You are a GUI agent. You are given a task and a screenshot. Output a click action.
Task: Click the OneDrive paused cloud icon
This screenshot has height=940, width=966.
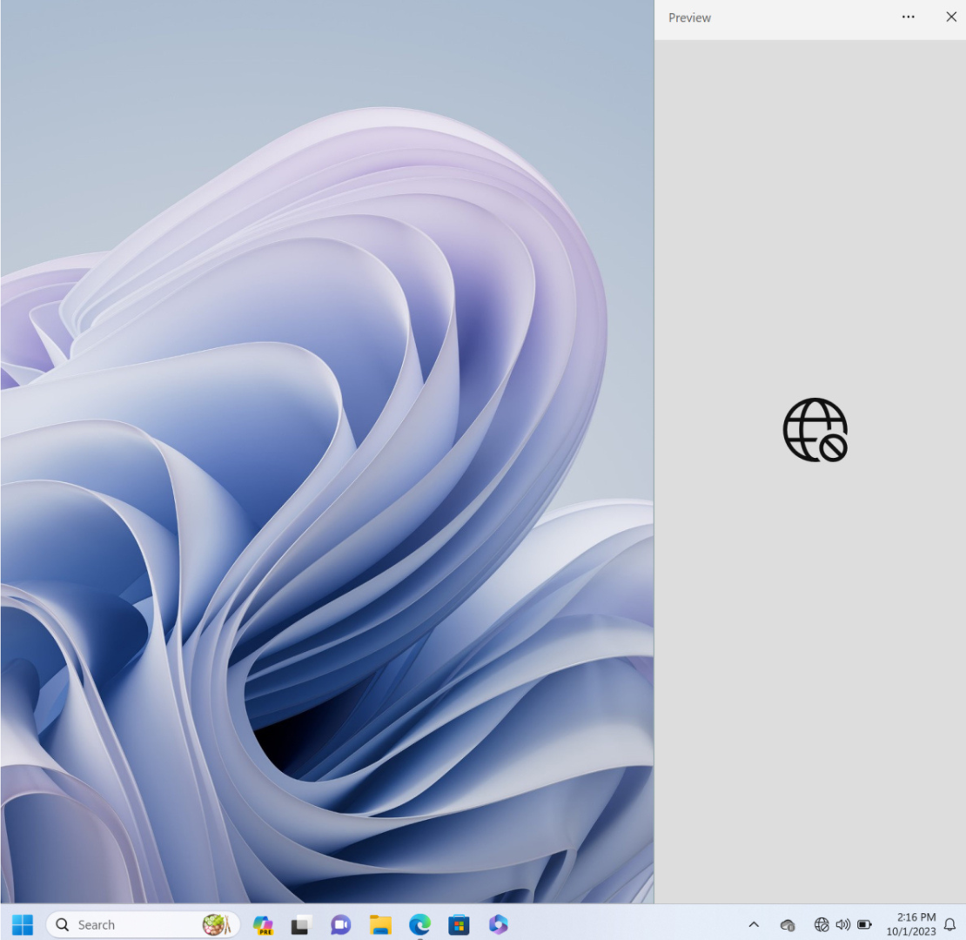[x=788, y=924]
